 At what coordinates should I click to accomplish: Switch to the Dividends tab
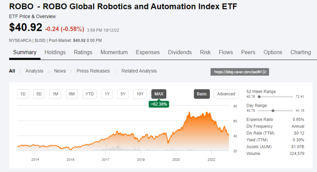point(180,52)
